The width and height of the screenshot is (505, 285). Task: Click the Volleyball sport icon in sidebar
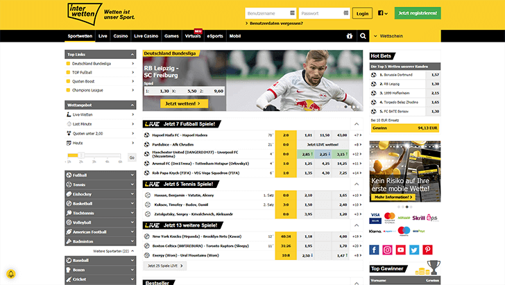(69, 222)
